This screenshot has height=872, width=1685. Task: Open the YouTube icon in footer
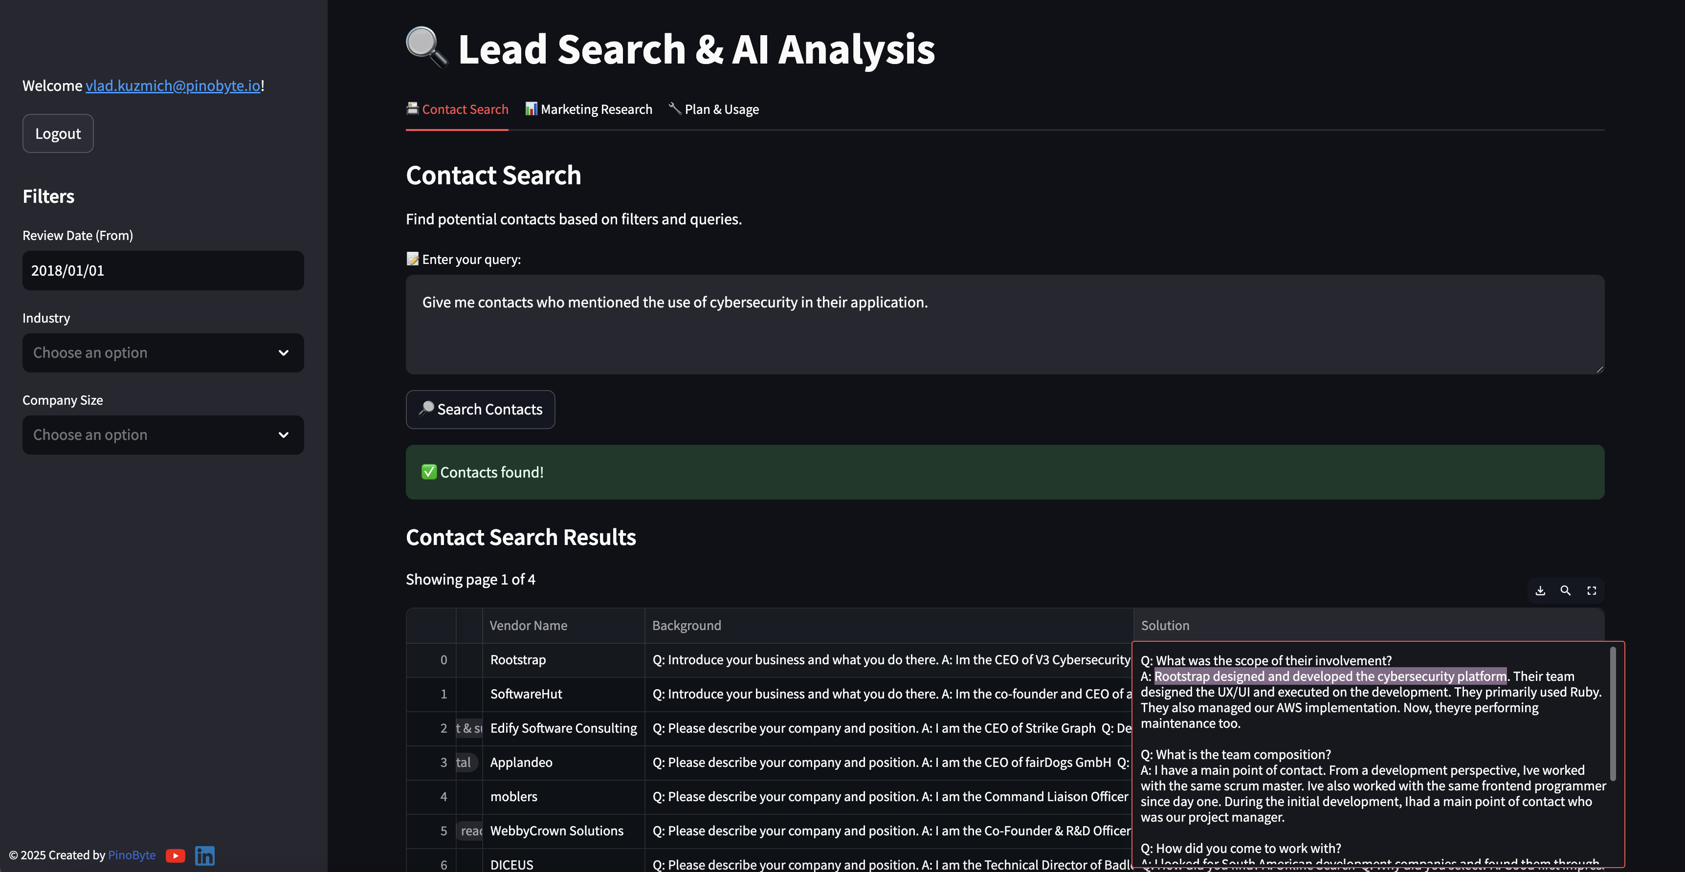pos(176,856)
